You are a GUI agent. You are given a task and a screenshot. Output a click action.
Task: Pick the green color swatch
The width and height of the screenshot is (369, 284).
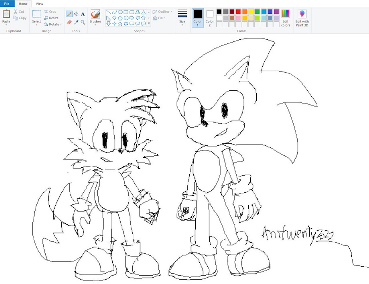coord(257,12)
